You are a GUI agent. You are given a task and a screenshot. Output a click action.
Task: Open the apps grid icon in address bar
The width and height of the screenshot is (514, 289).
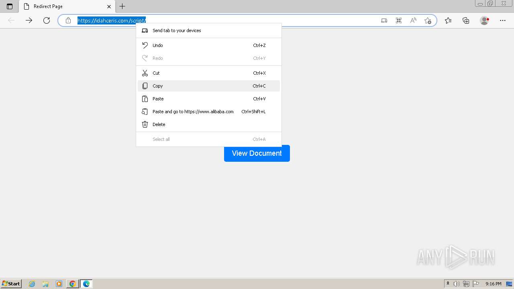click(399, 20)
